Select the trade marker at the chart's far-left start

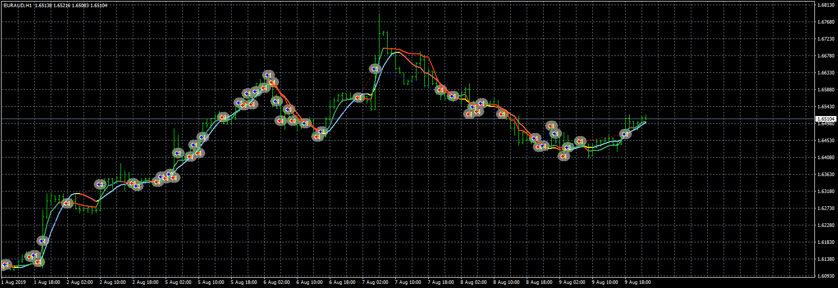pyautogui.click(x=6, y=265)
